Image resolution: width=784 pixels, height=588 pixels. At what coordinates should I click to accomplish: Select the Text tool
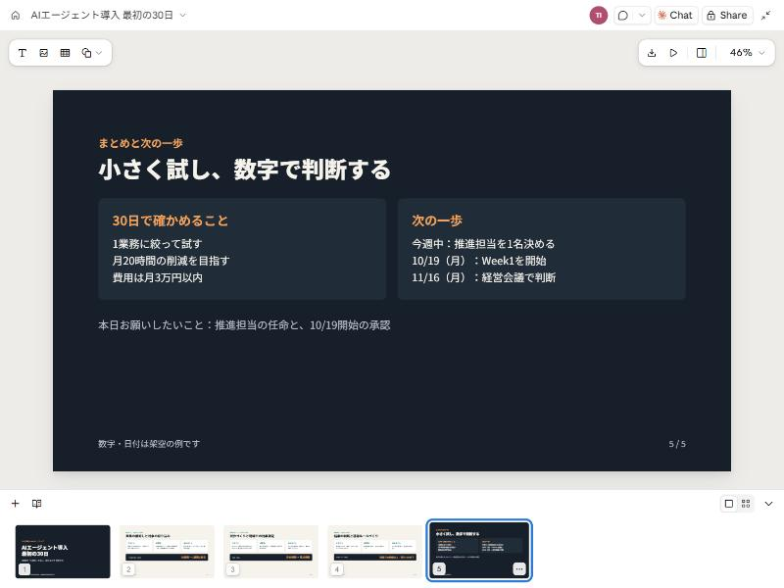click(22, 53)
